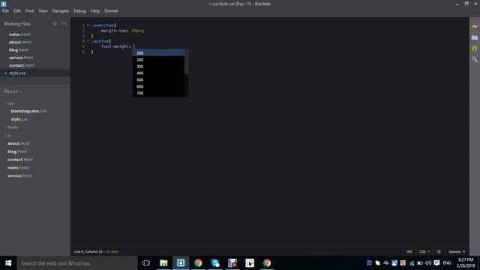Click the code hint list scrollbar

tap(187, 62)
